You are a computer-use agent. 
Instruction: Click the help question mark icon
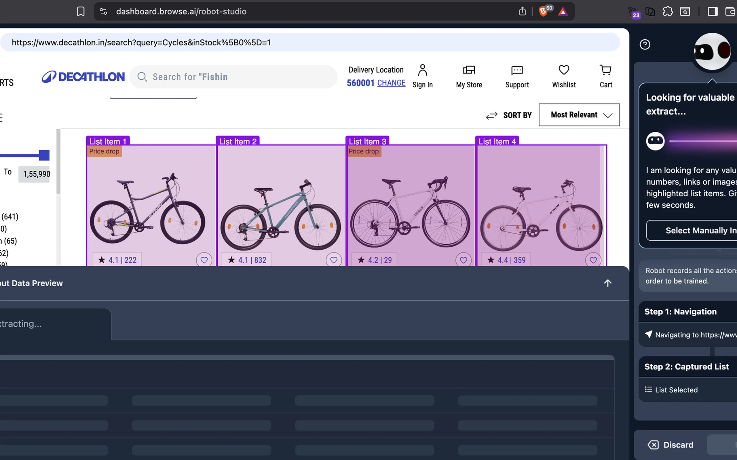coord(645,44)
